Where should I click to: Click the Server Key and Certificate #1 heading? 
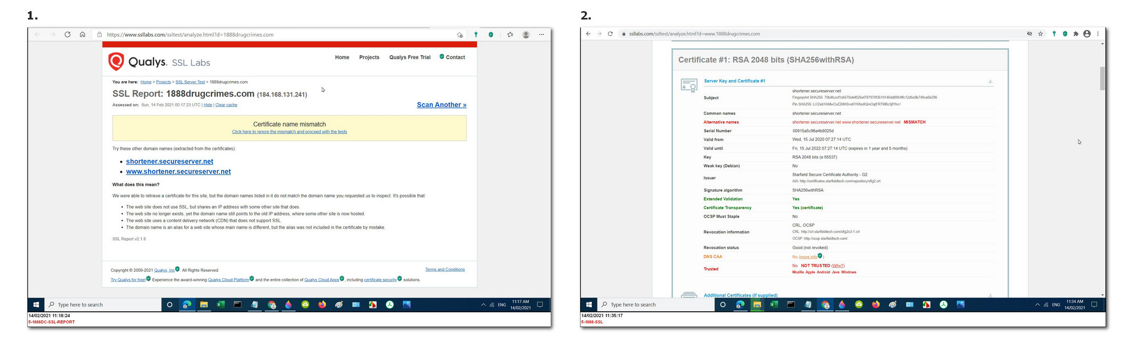coord(734,81)
